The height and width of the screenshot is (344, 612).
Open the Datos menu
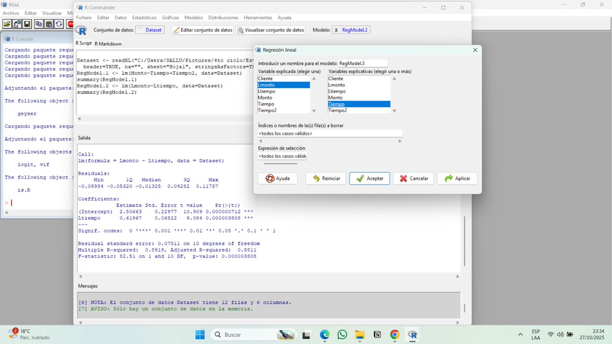120,17
